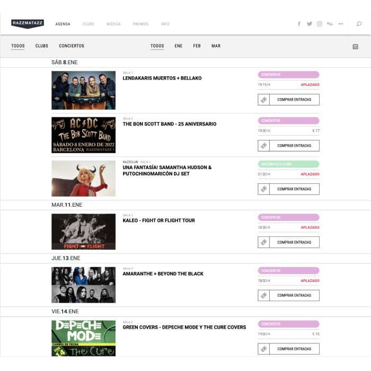The width and height of the screenshot is (371, 371).
Task: Open the search magnifier icon
Action: 359,24
